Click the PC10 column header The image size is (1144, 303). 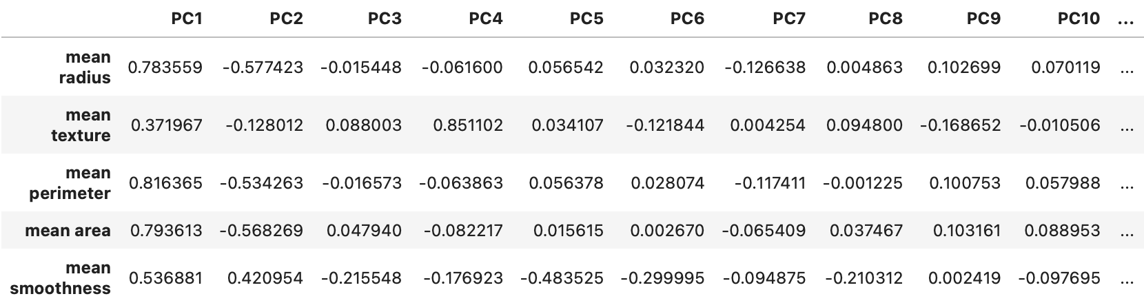(x=1079, y=19)
